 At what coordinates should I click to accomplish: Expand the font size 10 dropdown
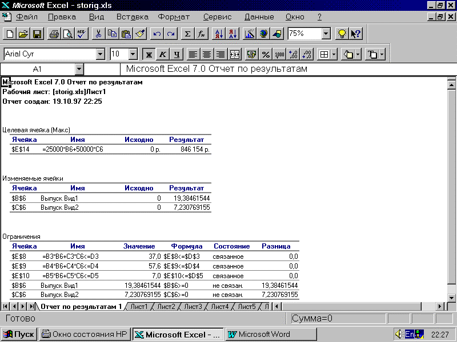point(133,54)
